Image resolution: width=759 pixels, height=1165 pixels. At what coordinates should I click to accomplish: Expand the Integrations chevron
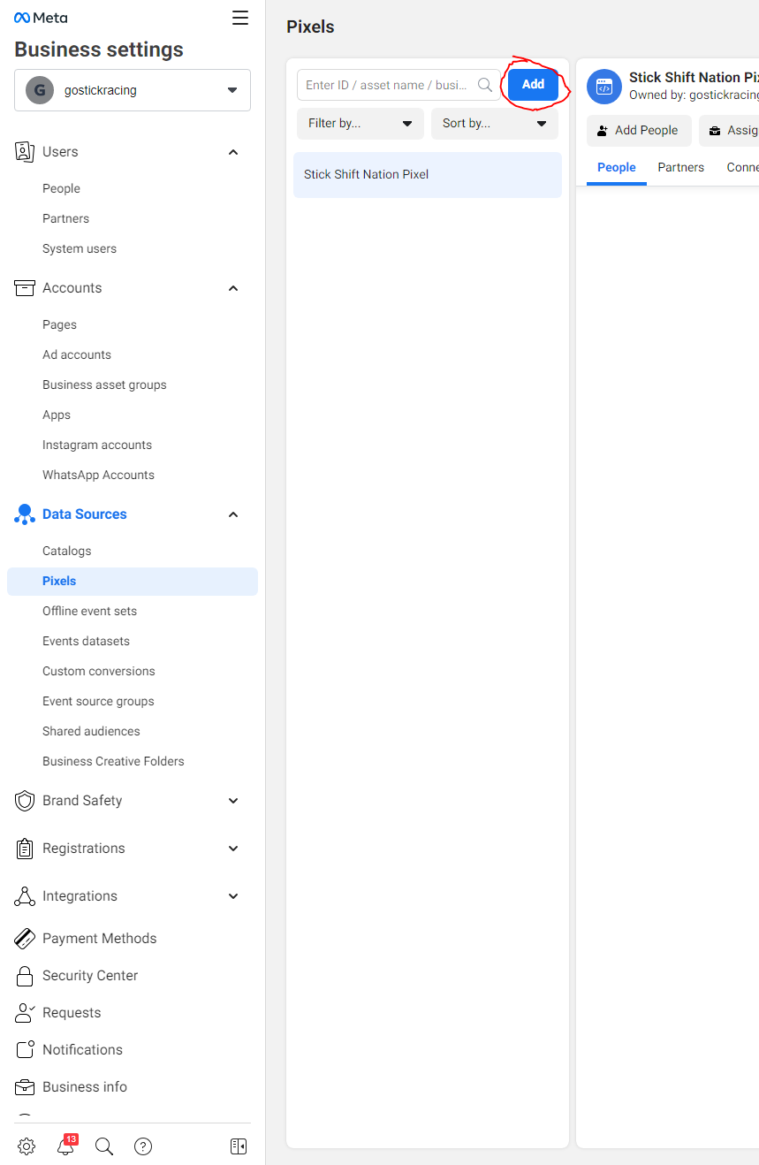coord(233,896)
